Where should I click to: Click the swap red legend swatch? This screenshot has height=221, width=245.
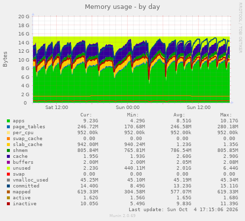(8, 174)
